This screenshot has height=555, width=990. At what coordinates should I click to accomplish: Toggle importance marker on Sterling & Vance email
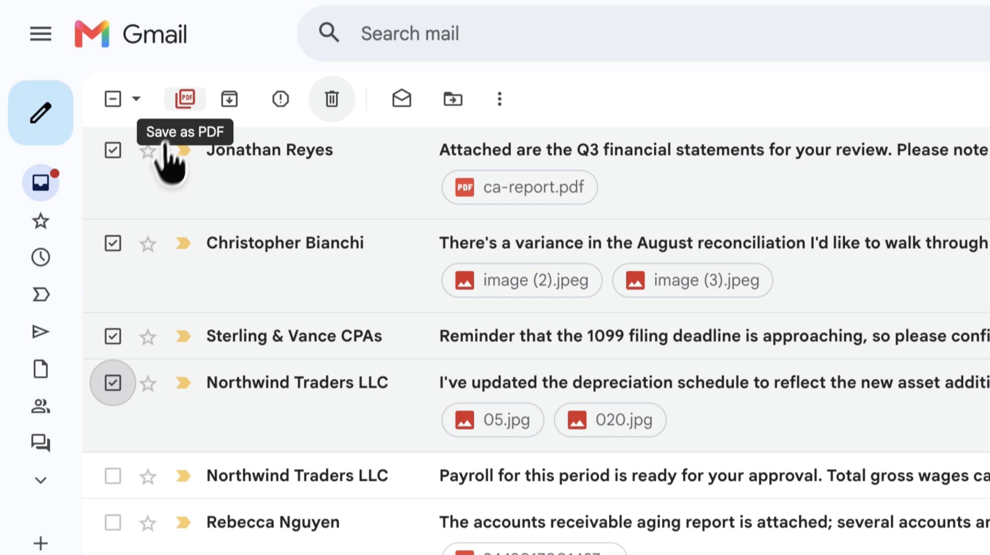click(183, 336)
